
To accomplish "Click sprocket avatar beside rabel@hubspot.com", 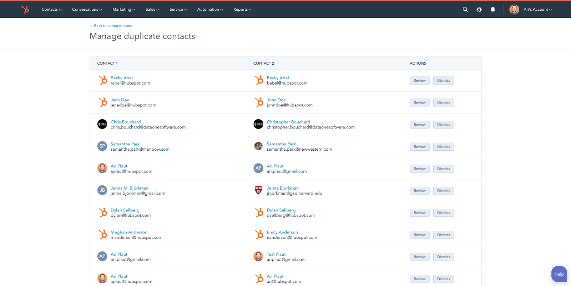I will (103, 80).
